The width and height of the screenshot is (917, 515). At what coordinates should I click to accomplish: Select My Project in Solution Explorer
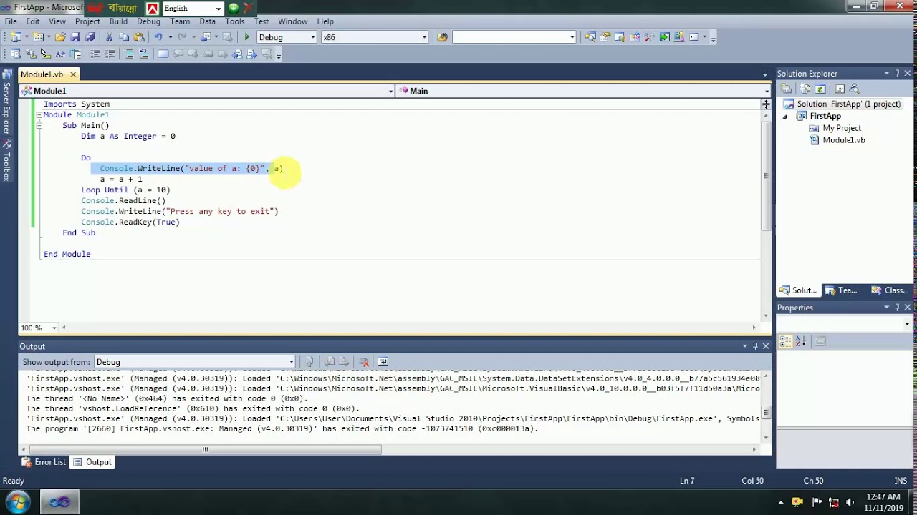[841, 128]
